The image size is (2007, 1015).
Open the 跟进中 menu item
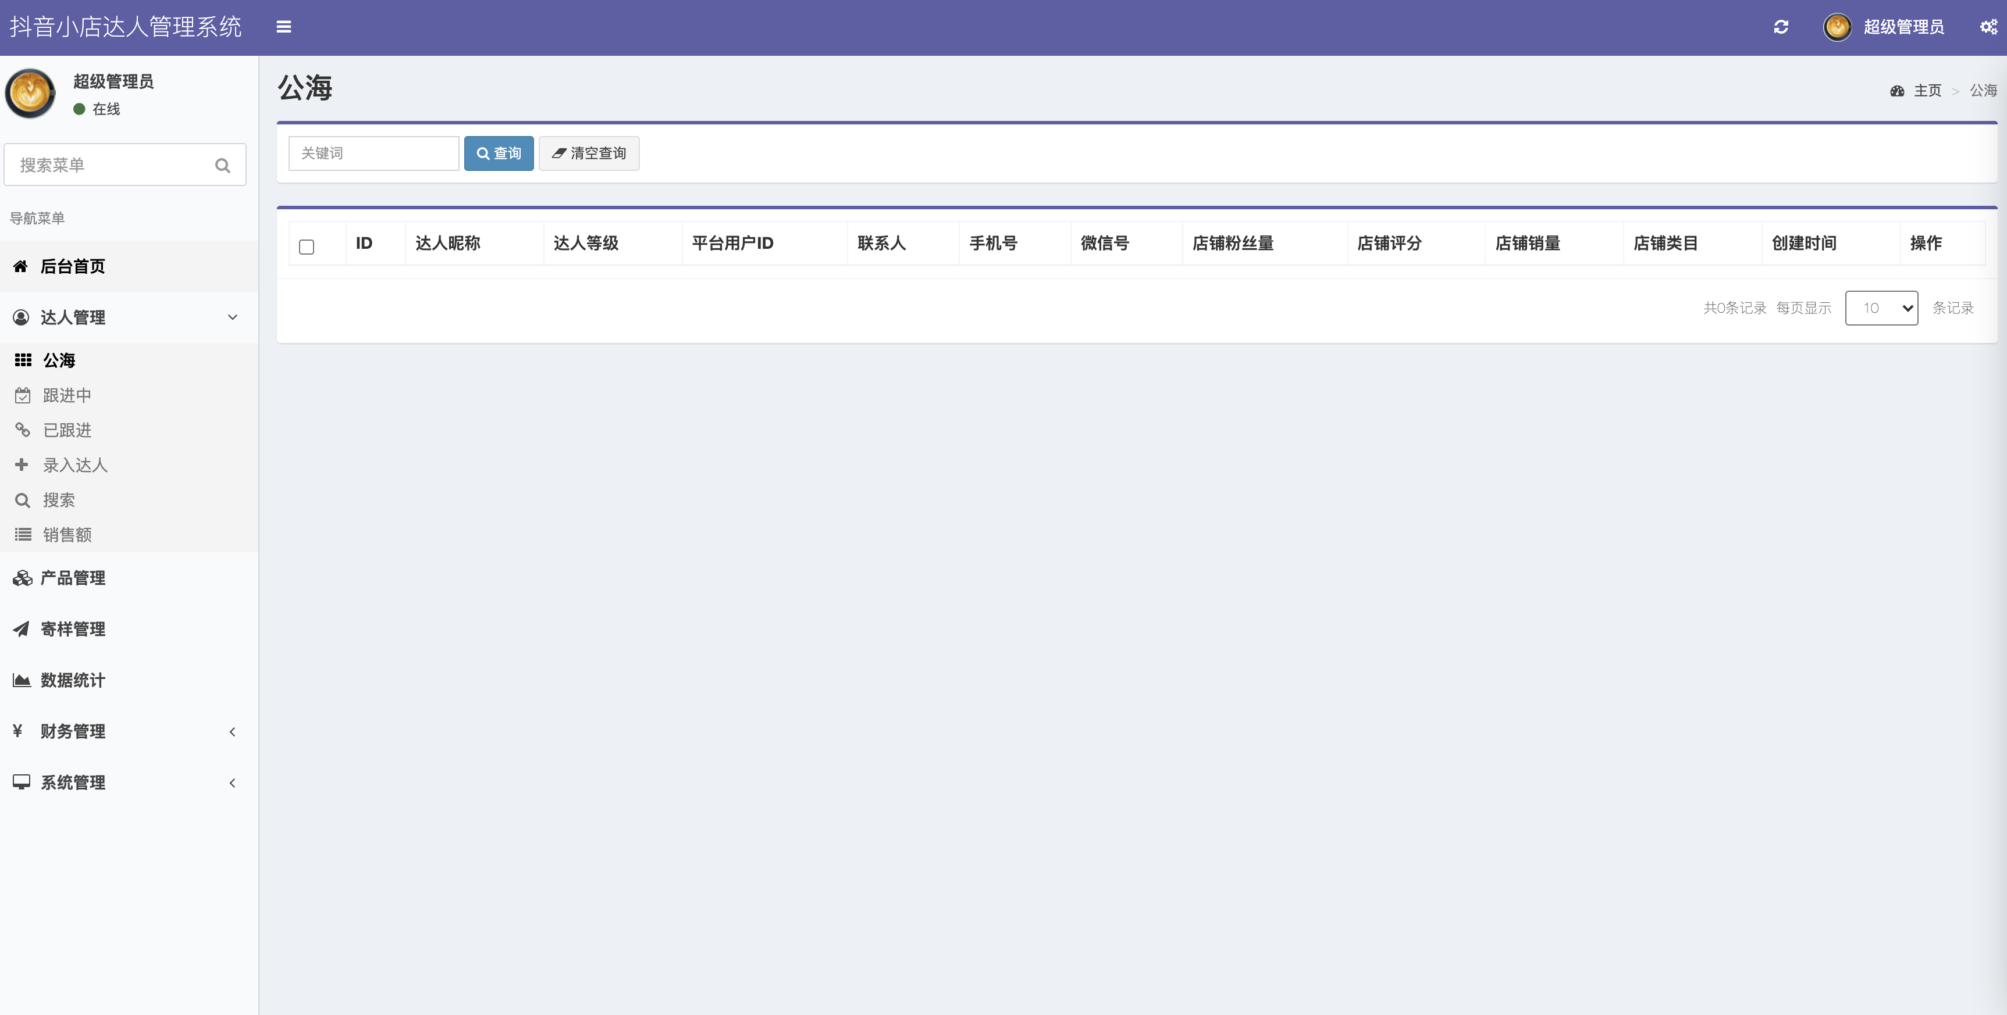coord(66,395)
